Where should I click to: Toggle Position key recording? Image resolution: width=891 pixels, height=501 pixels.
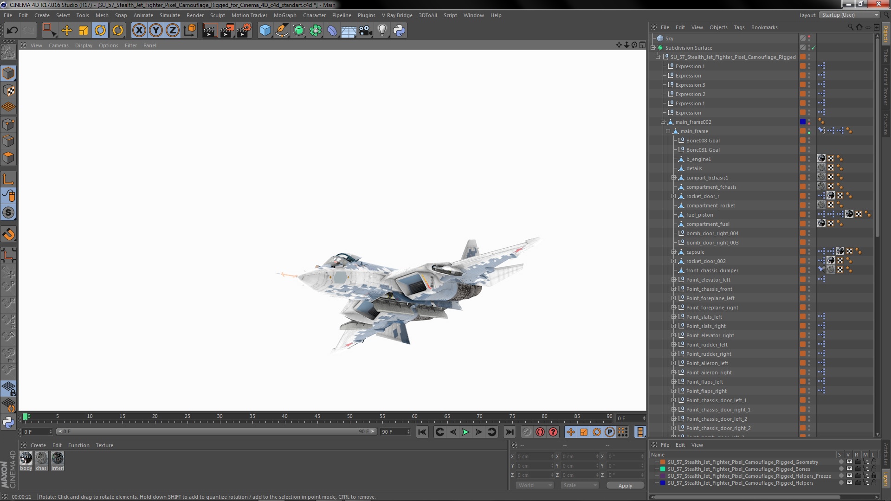(571, 432)
